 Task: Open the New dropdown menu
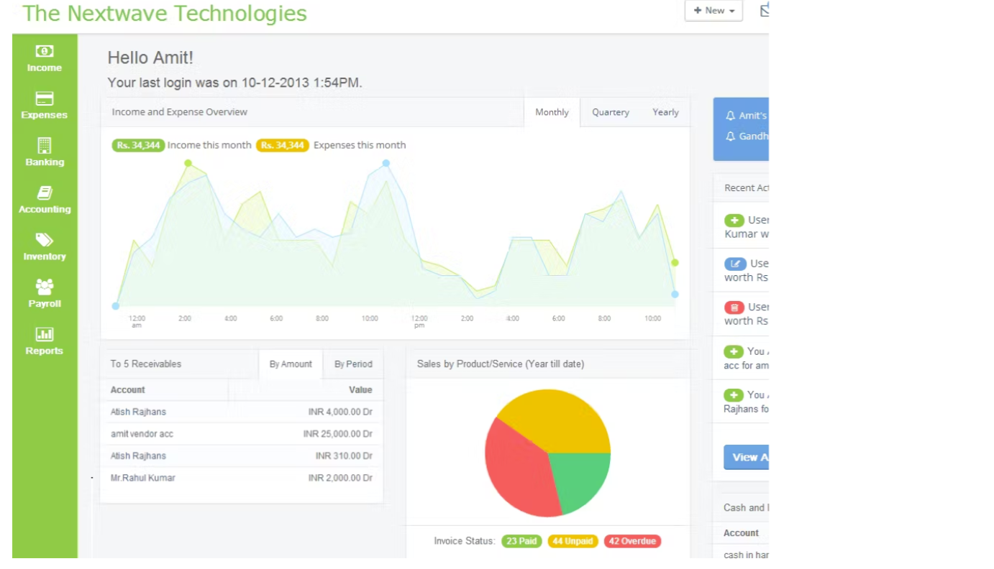[x=713, y=11]
